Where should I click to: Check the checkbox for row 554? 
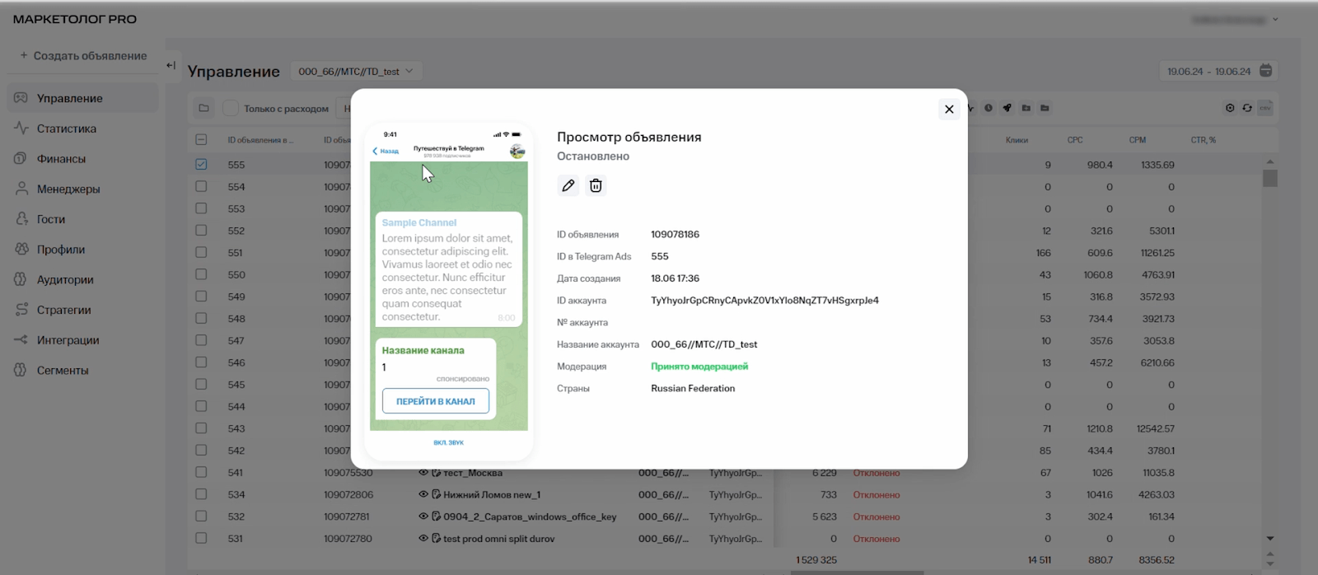pos(201,186)
